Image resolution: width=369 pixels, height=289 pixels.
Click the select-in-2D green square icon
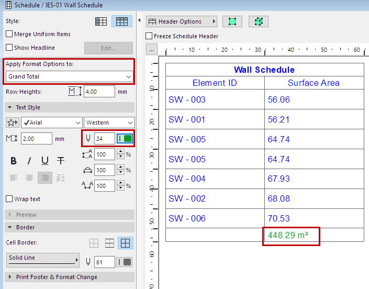point(232,21)
